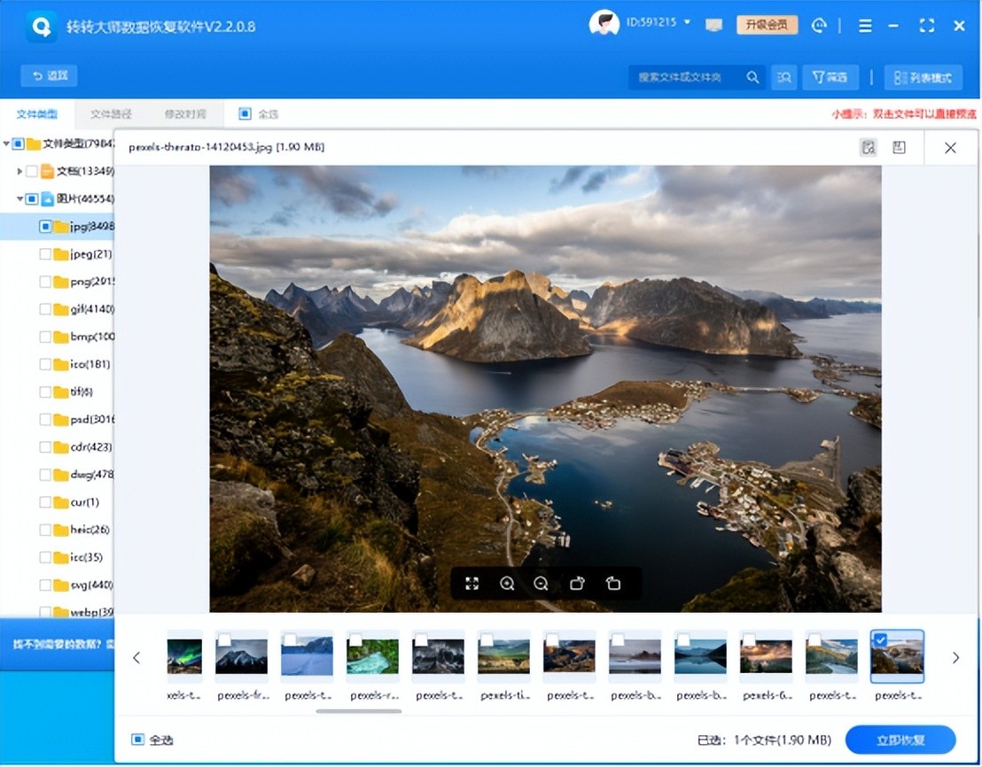The height and width of the screenshot is (767, 982).
Task: Toggle the 全选 checkbox at bottom of preview
Action: click(x=137, y=740)
